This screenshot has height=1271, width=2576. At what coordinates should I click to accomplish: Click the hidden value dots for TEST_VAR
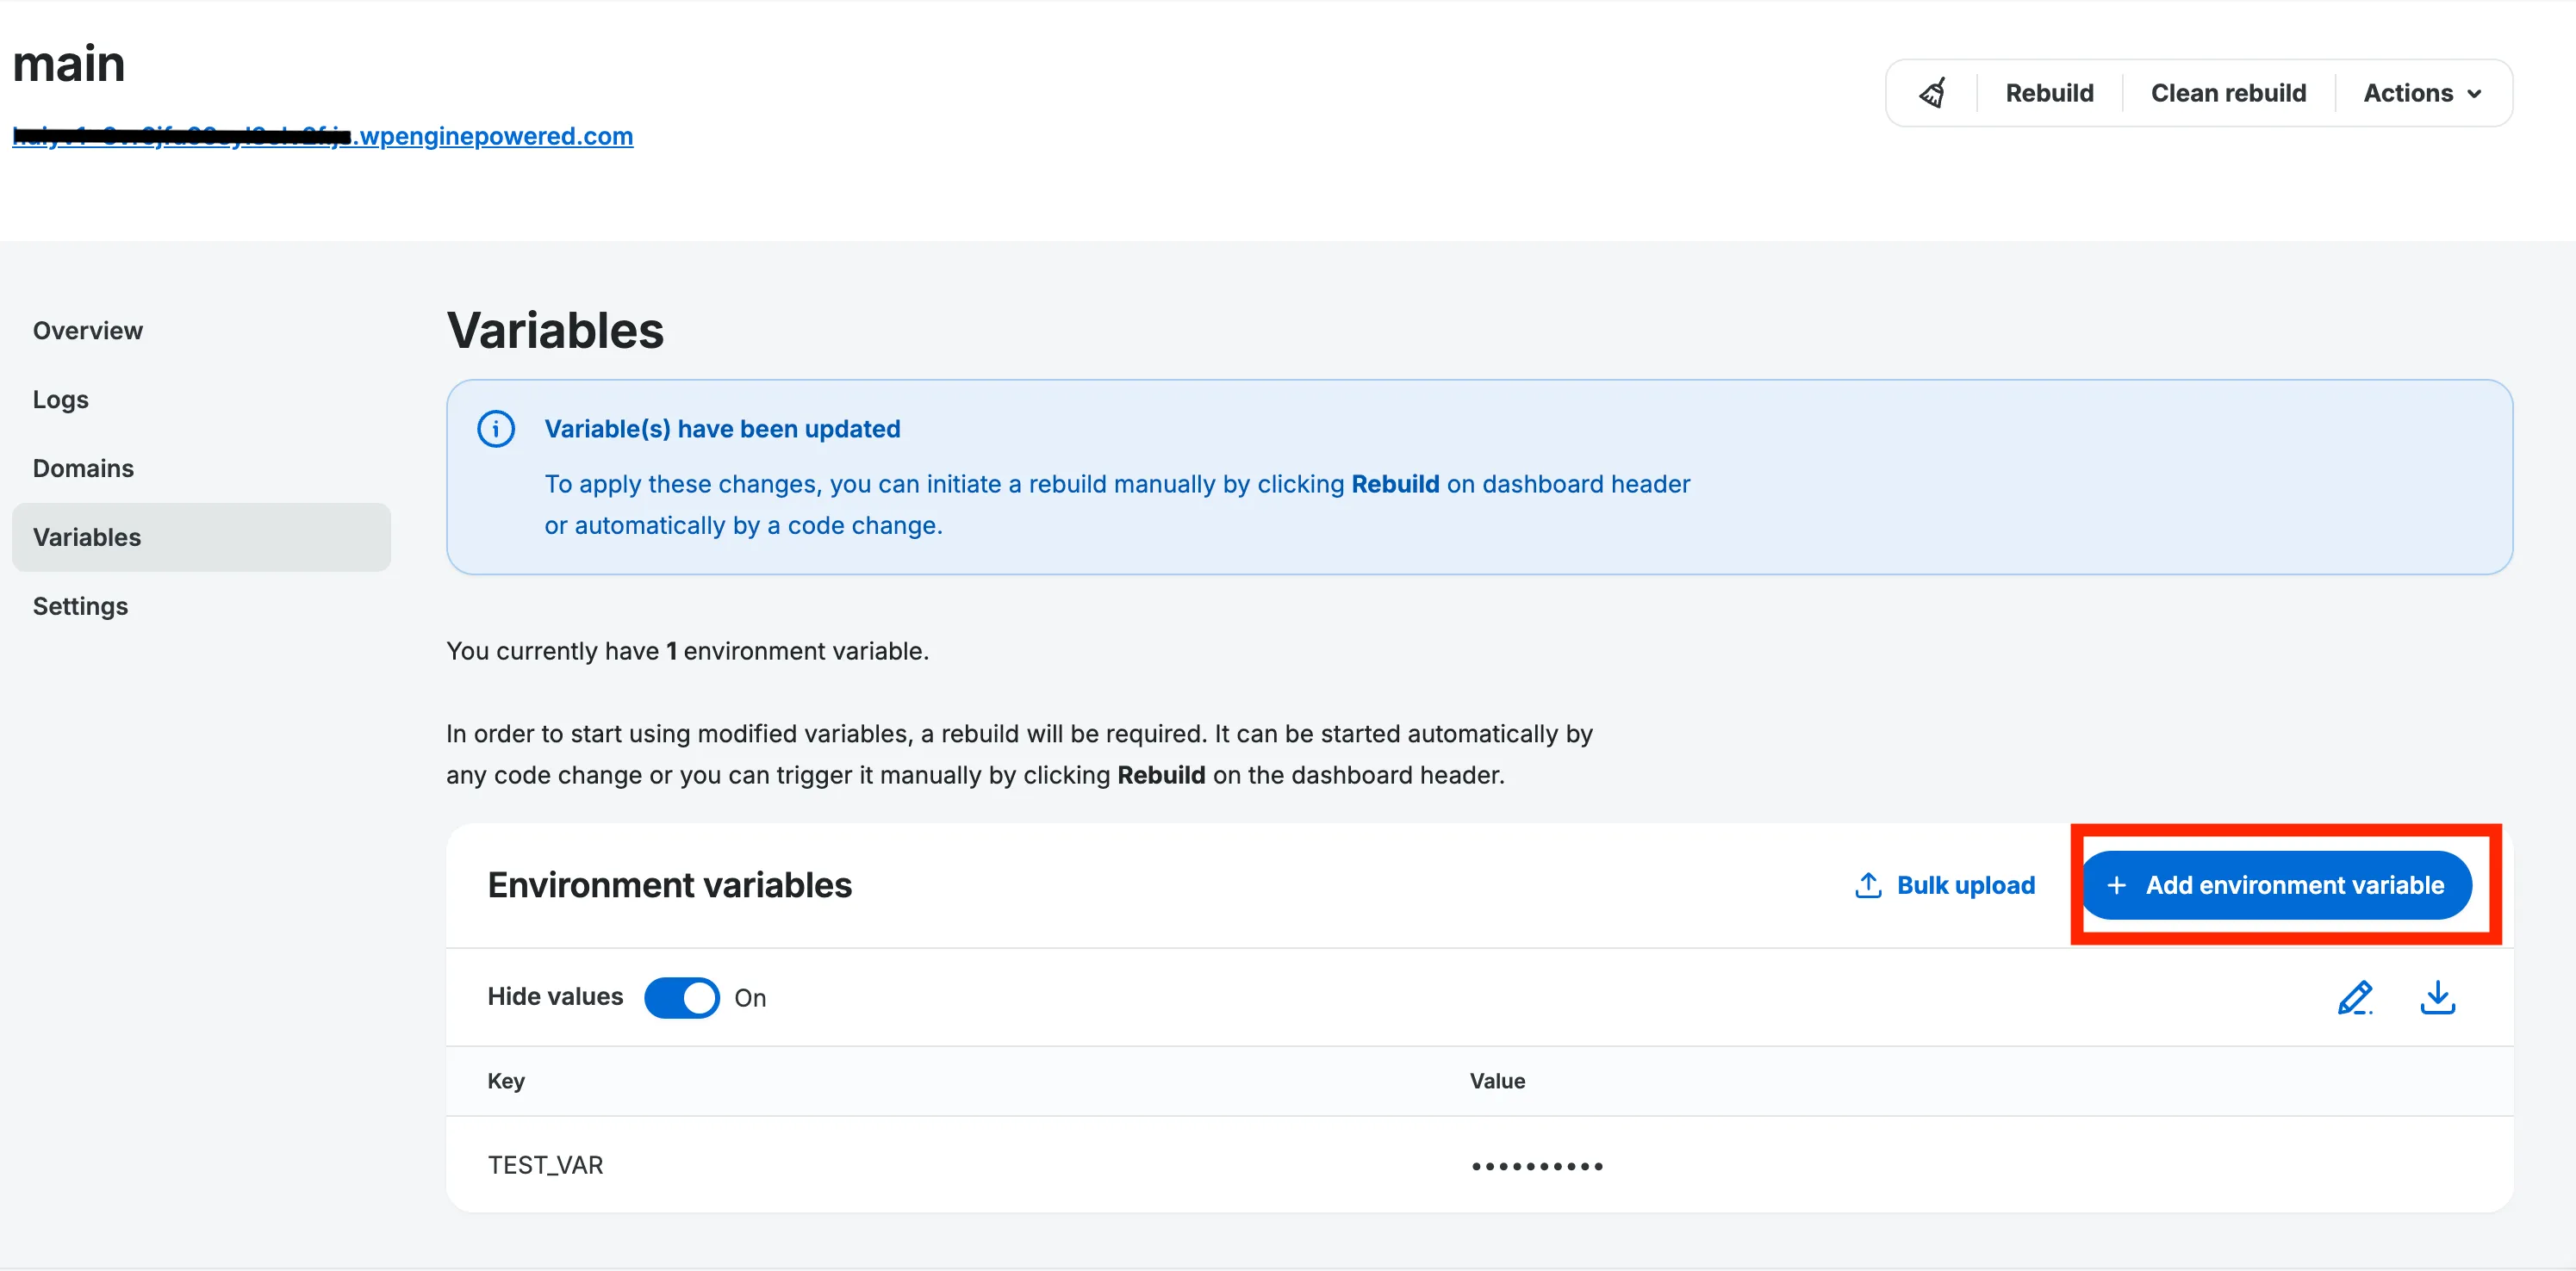pos(1537,1164)
